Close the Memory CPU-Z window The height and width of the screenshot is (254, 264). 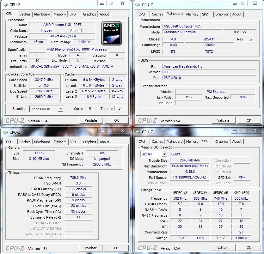pyautogui.click(x=122, y=131)
